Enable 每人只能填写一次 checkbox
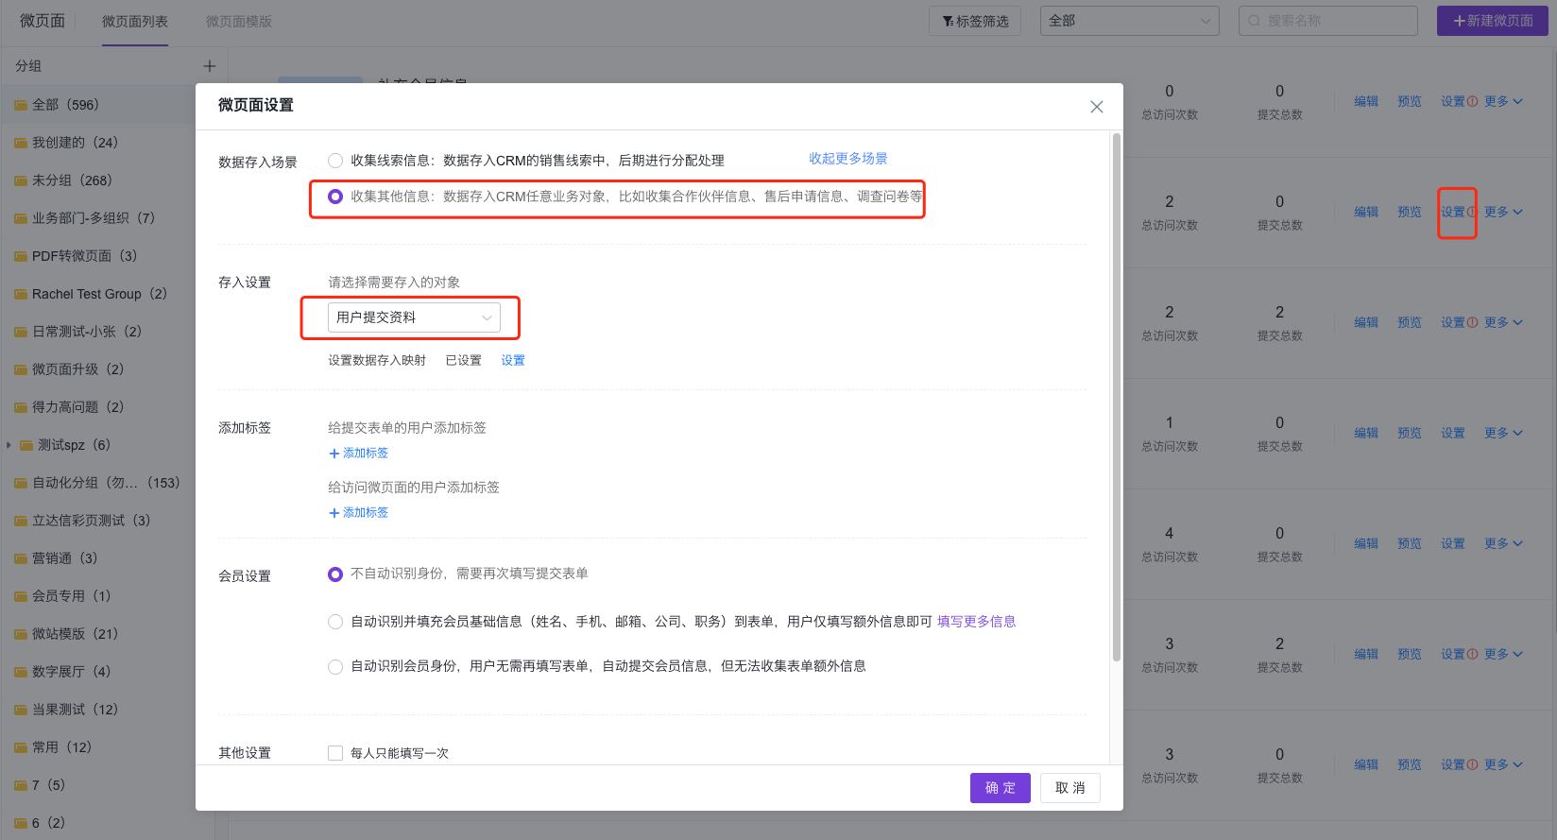Image resolution: width=1557 pixels, height=840 pixels. 335,753
